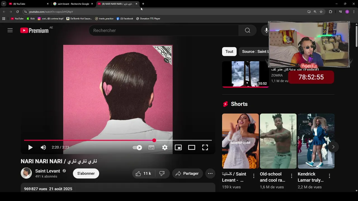
Task: Click the search magnifier button
Action: click(248, 30)
